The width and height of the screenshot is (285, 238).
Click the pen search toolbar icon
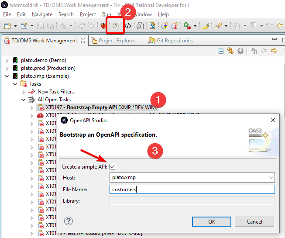pyautogui.click(x=218, y=26)
